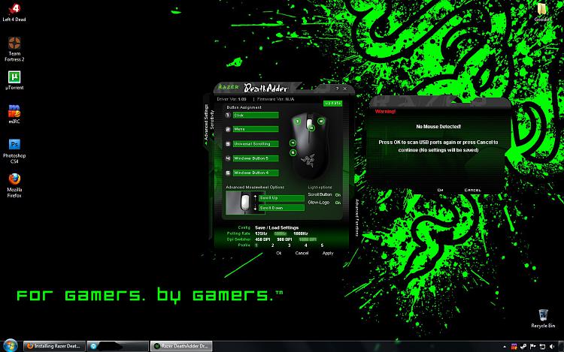This screenshot has height=352, width=564.
Task: Switch to Installing Razer Deat... taskbar window
Action: pos(54,346)
